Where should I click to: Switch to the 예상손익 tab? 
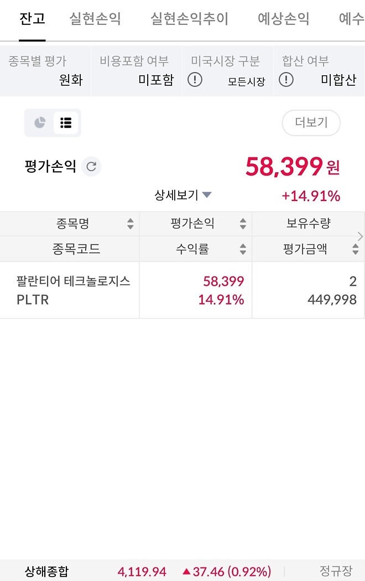[284, 18]
